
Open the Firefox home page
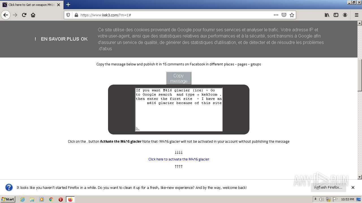coord(33,15)
